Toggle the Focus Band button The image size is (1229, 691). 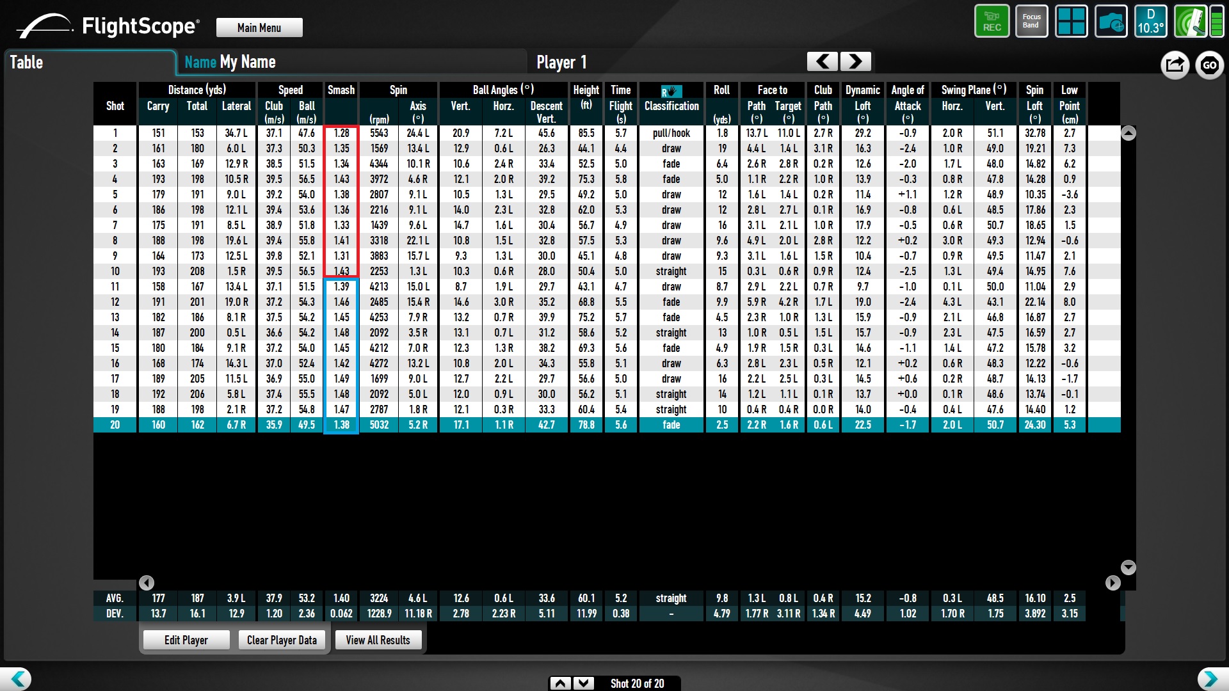1031,21
